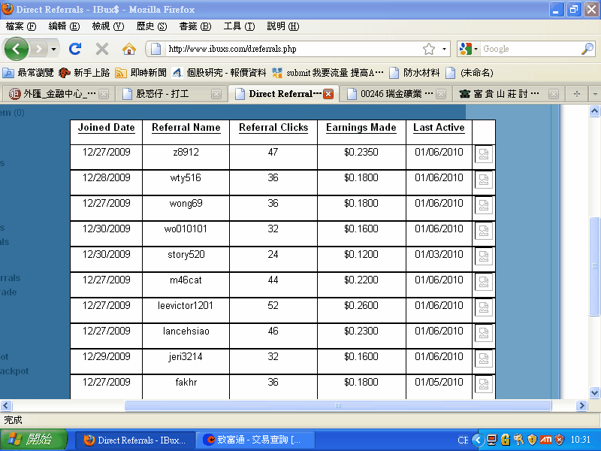Click the horizontal scrollbar at the page bottom
The image size is (601, 451).
(338, 405)
